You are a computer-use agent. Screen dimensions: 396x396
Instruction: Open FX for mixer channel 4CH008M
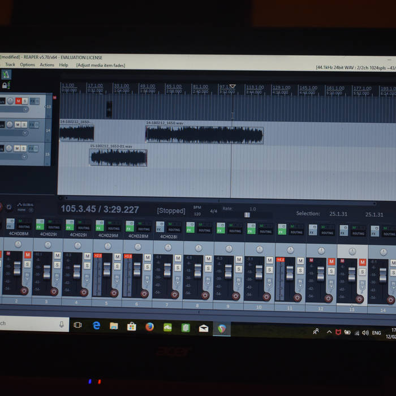10,225
